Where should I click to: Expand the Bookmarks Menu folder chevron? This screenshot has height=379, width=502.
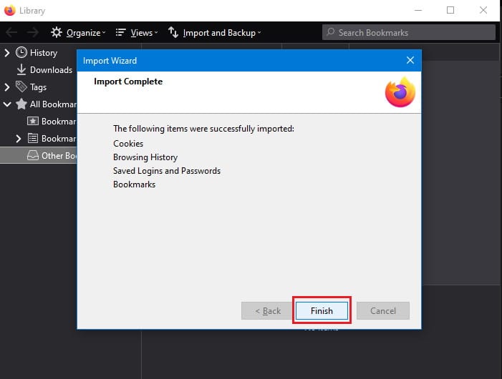pyautogui.click(x=19, y=138)
